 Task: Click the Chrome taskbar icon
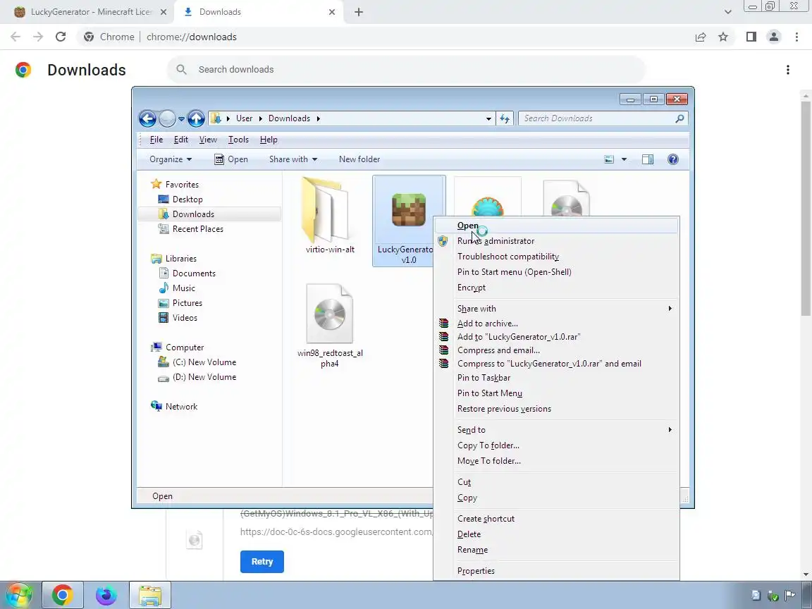tap(62, 595)
